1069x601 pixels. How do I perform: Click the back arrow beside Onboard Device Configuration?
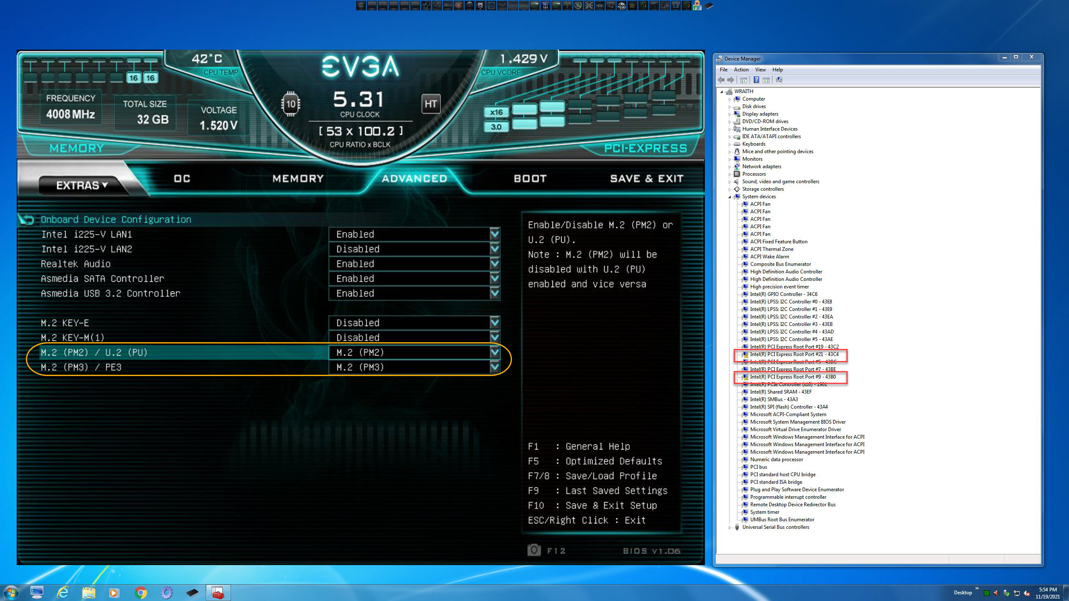point(26,220)
